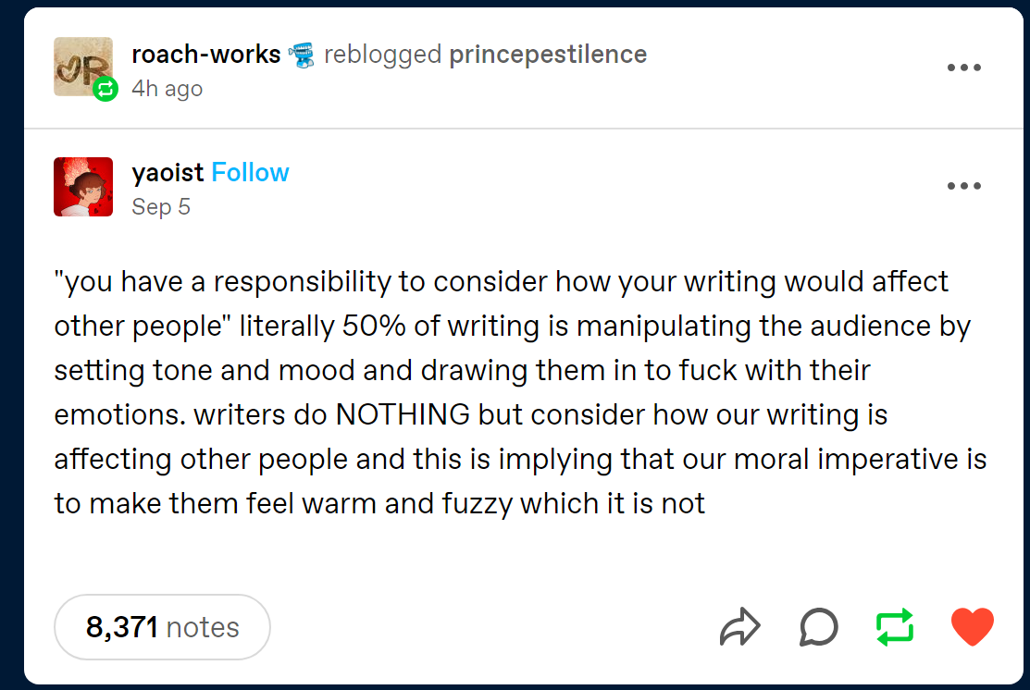1030x690 pixels.
Task: Open the reply speech bubble icon
Action: coord(818,627)
